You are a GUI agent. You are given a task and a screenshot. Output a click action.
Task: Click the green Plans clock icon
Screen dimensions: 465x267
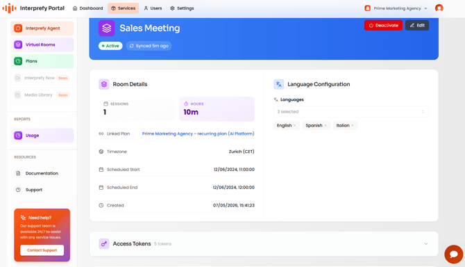point(18,61)
